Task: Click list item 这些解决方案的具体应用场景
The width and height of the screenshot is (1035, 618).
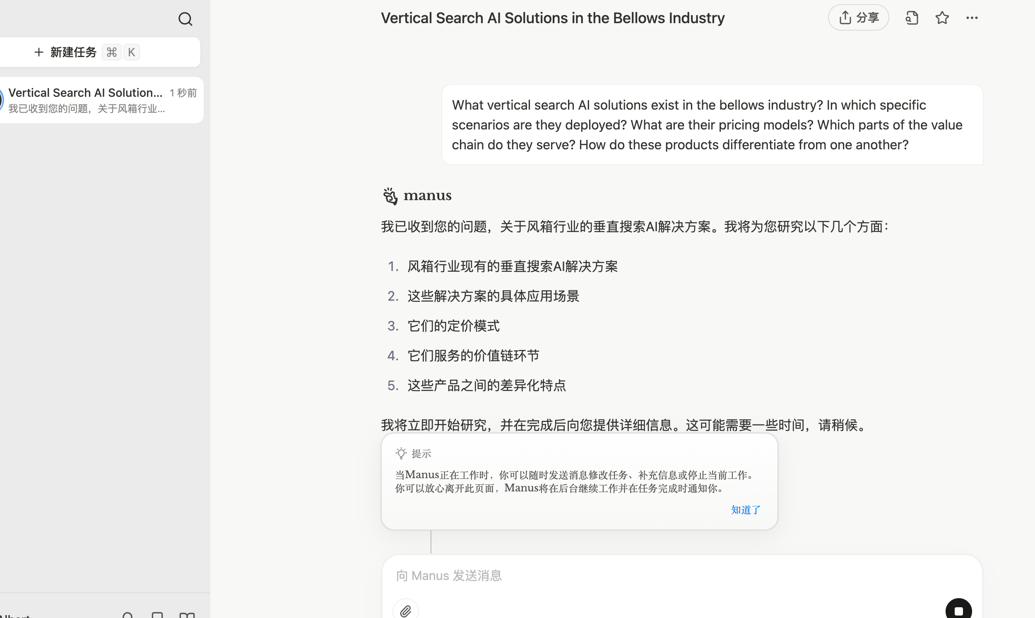Action: tap(493, 296)
